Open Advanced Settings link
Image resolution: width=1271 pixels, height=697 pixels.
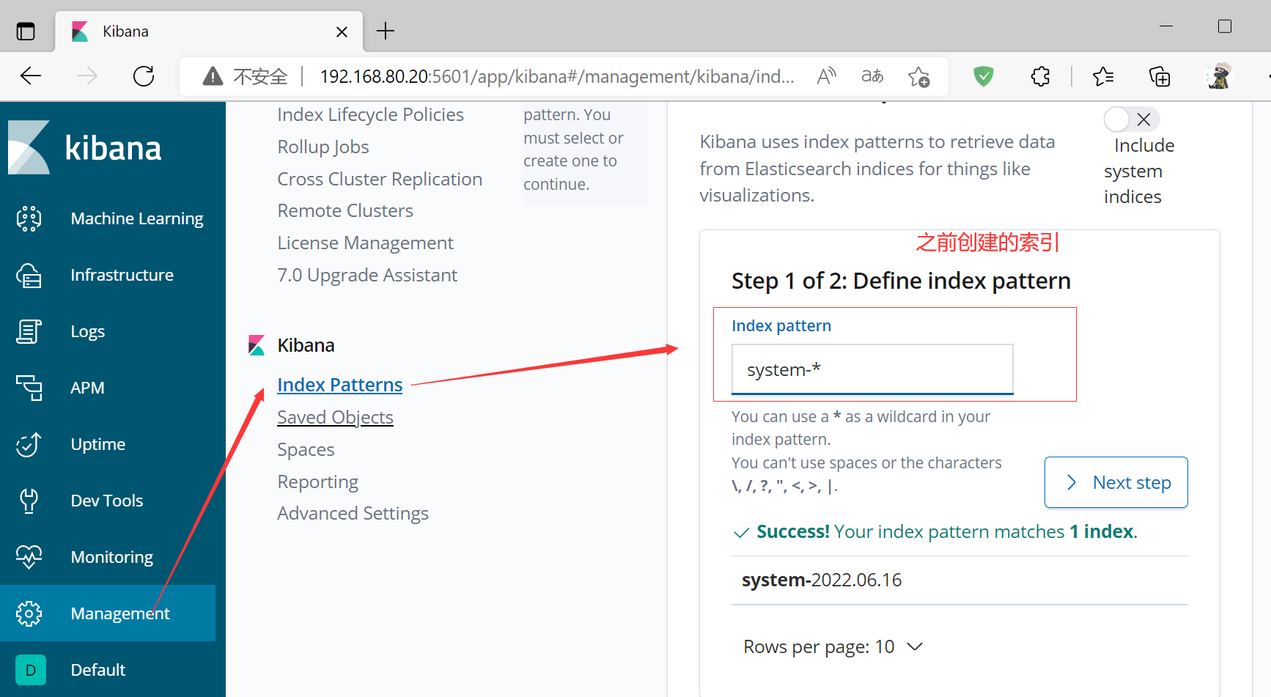[x=353, y=513]
